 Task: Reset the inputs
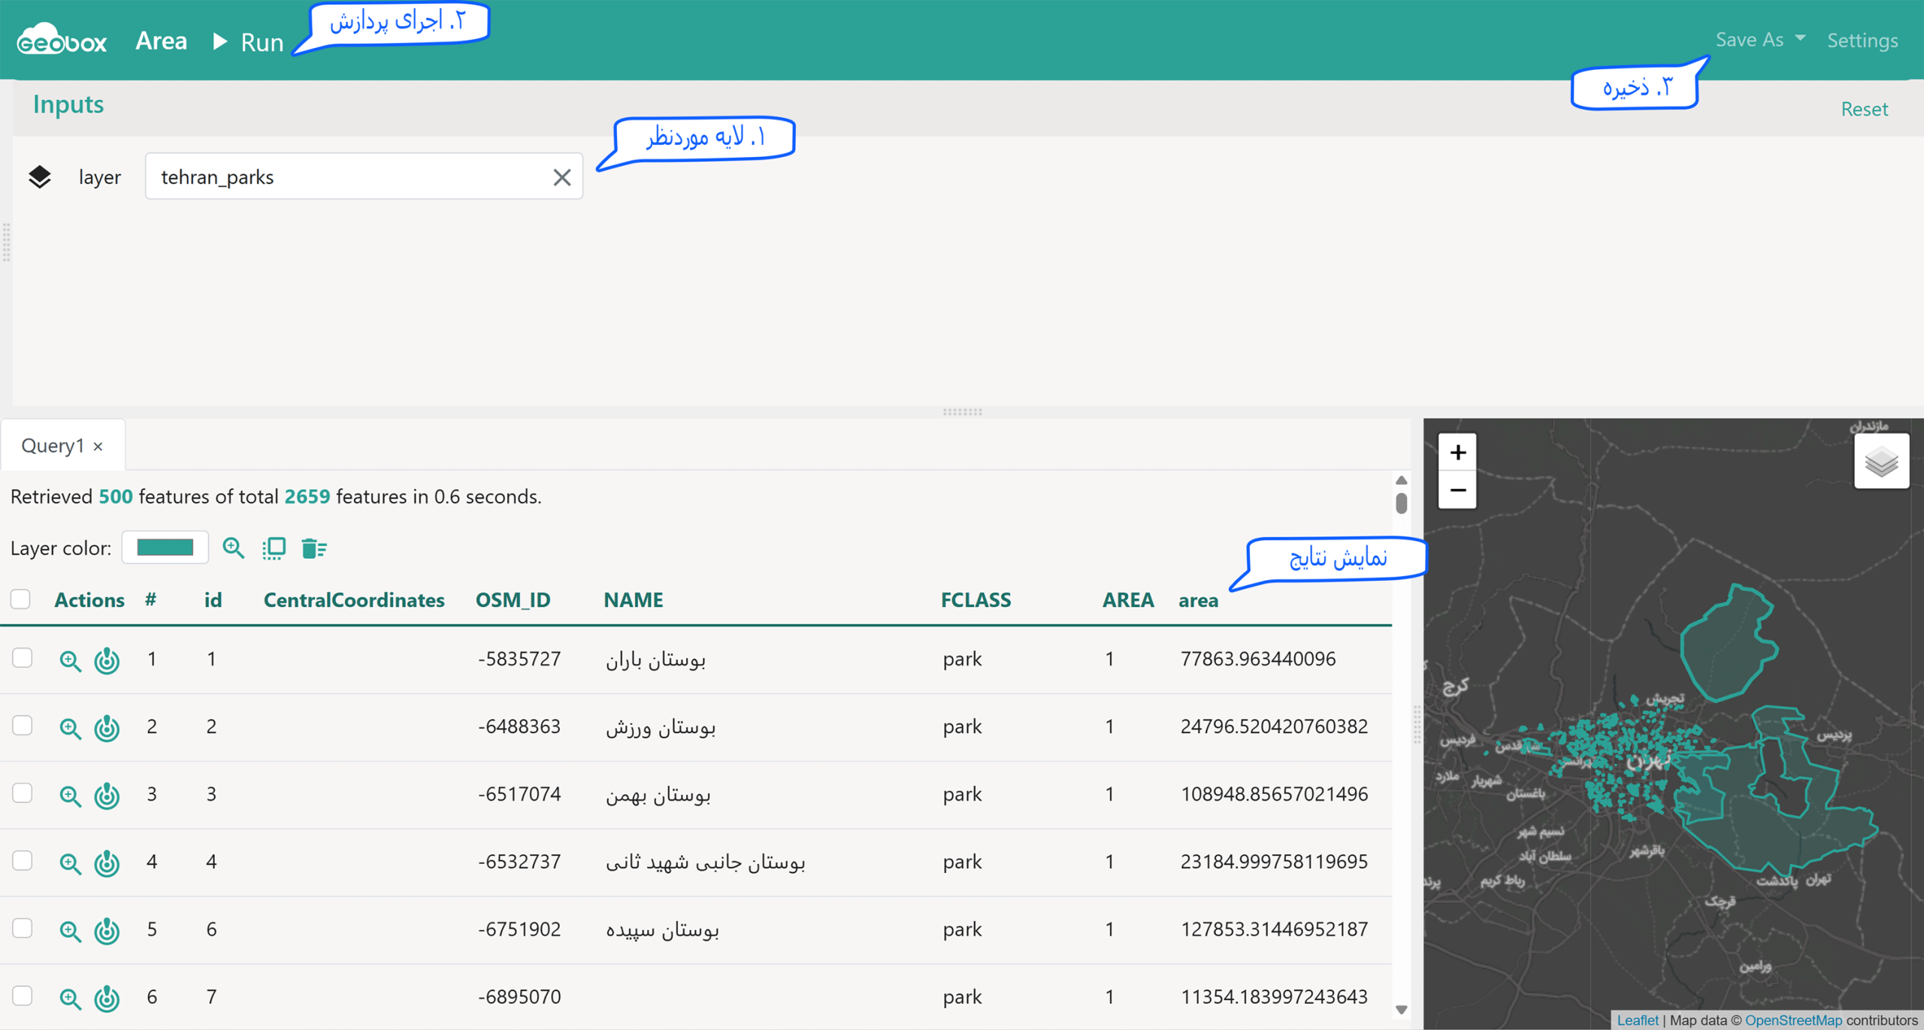coord(1863,109)
